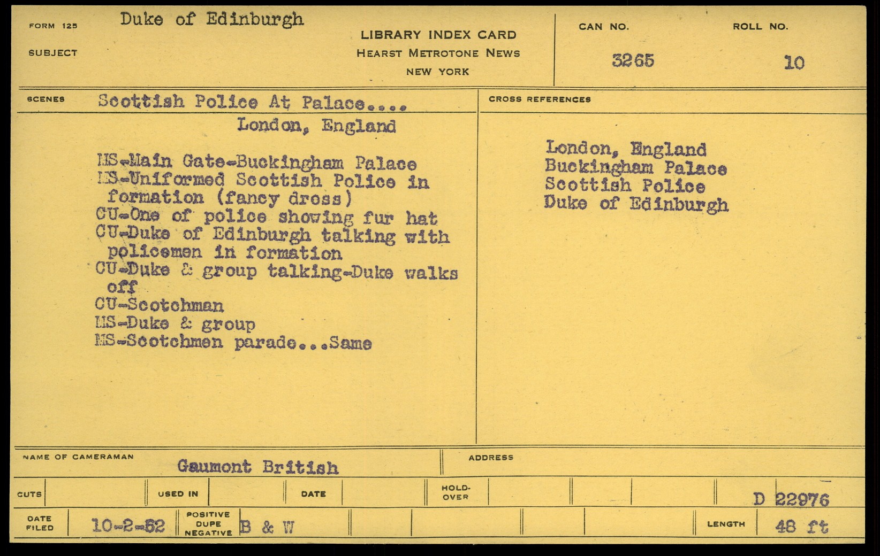
Task: Click the cameraman name 'Gaumont British'
Action: pyautogui.click(x=257, y=467)
